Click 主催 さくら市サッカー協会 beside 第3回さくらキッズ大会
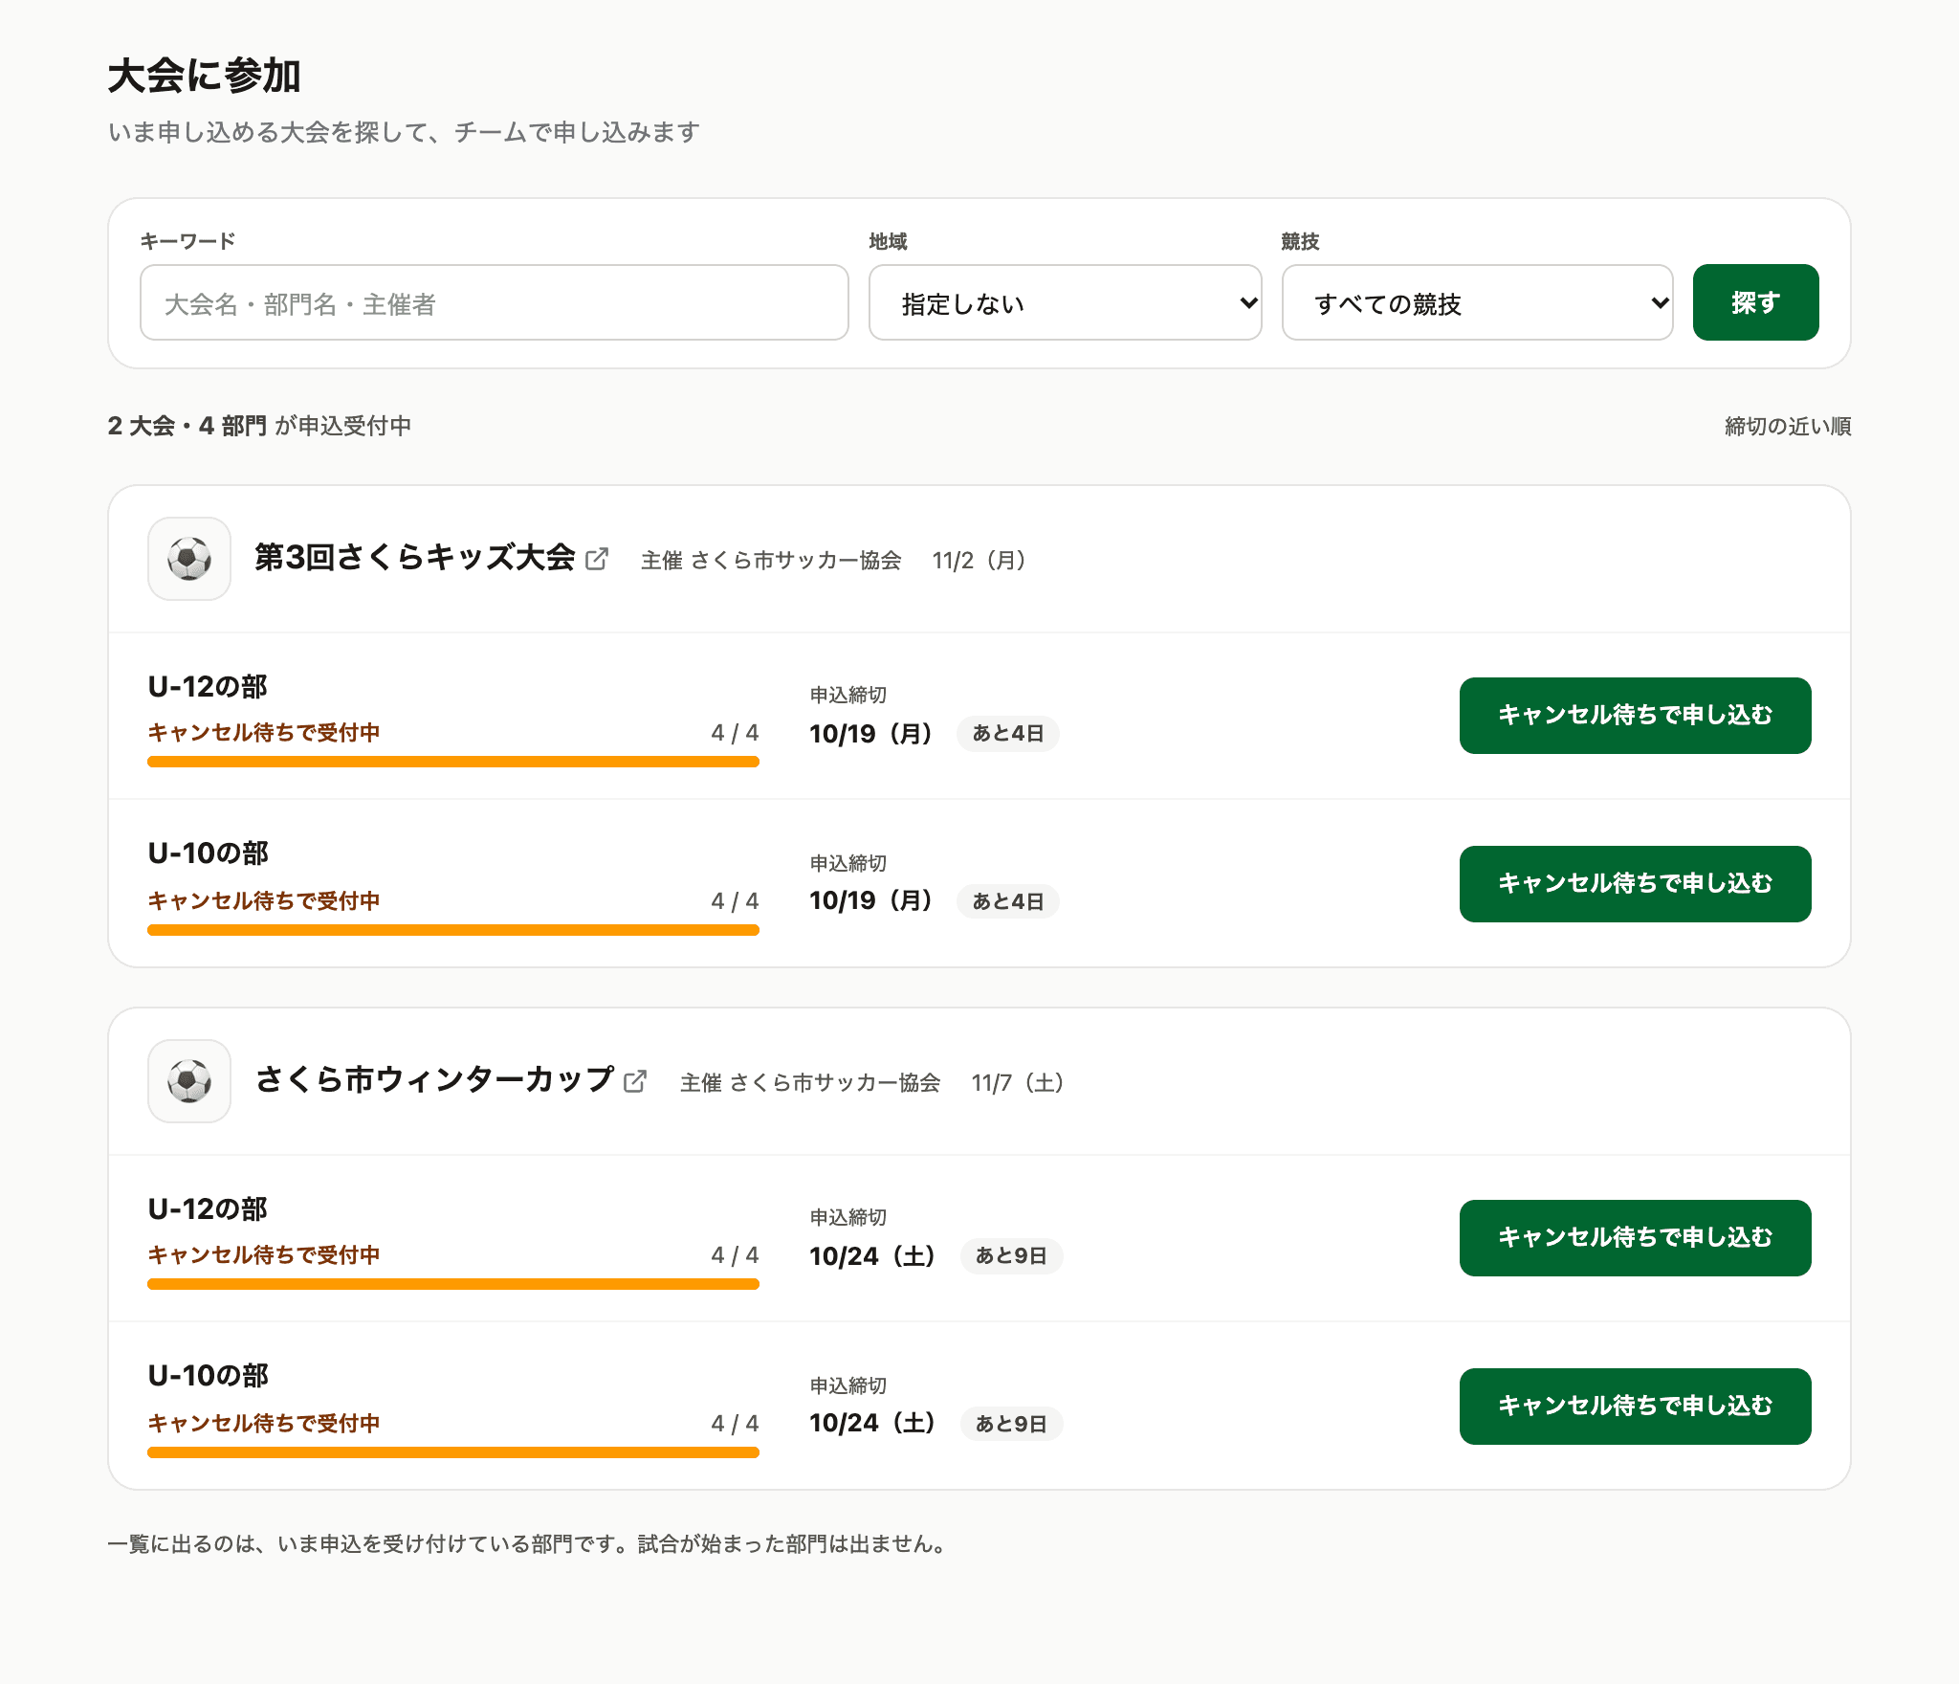 pyautogui.click(x=771, y=561)
